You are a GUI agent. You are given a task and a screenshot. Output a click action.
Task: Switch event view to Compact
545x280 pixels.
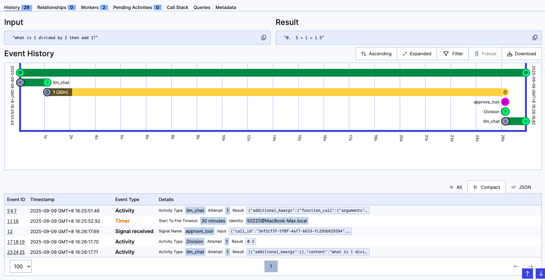(486, 187)
